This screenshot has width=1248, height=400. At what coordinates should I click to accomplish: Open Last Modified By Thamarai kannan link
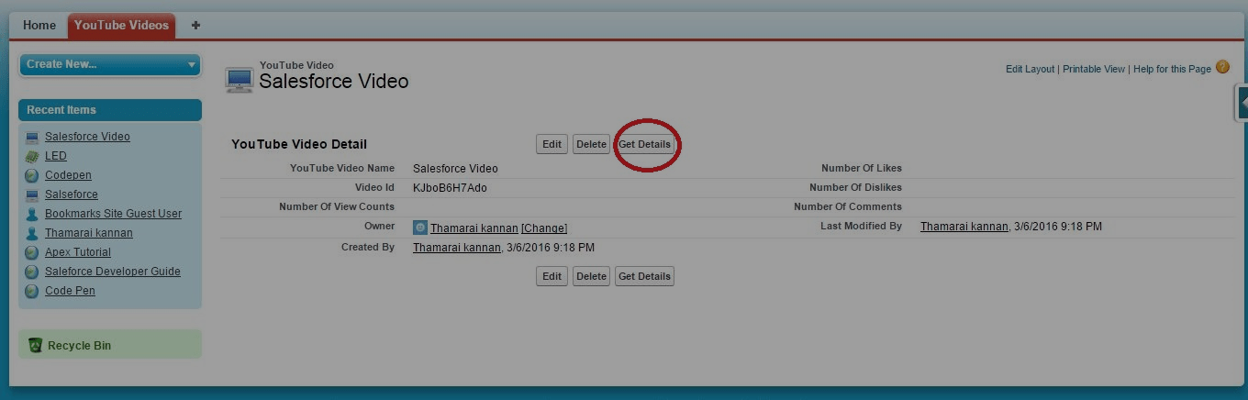[x=964, y=227]
